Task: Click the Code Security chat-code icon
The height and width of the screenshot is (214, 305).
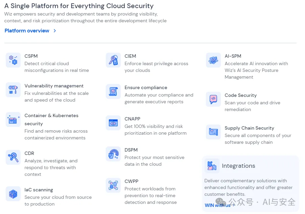Action: pos(213,99)
